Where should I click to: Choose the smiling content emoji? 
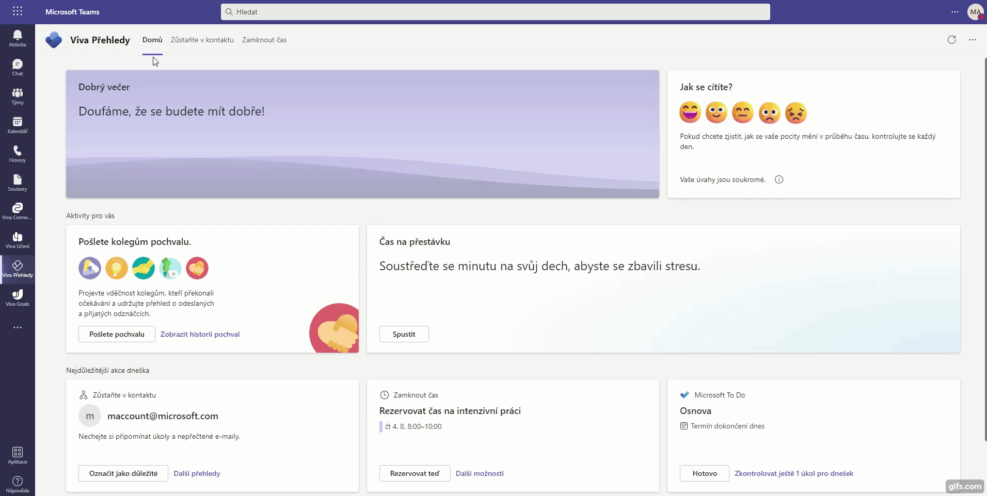coord(717,112)
